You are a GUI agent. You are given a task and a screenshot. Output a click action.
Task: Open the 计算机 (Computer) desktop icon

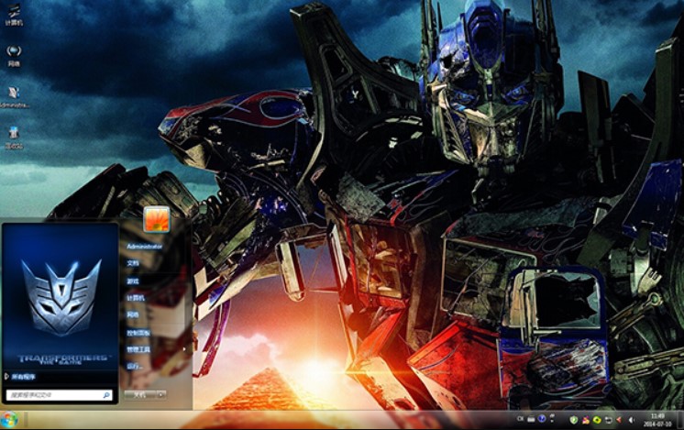pyautogui.click(x=14, y=14)
